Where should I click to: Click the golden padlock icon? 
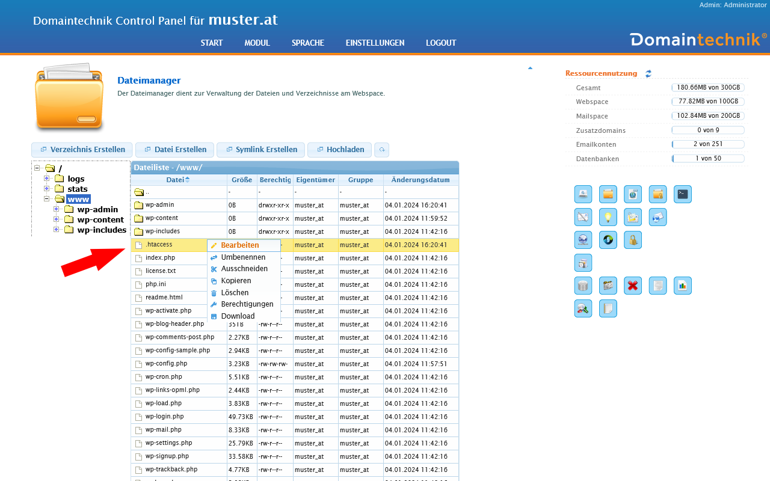pos(632,240)
